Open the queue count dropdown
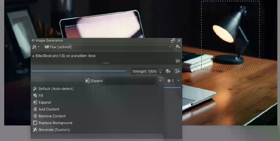Viewport: 280px width, 141px height. (x=173, y=81)
